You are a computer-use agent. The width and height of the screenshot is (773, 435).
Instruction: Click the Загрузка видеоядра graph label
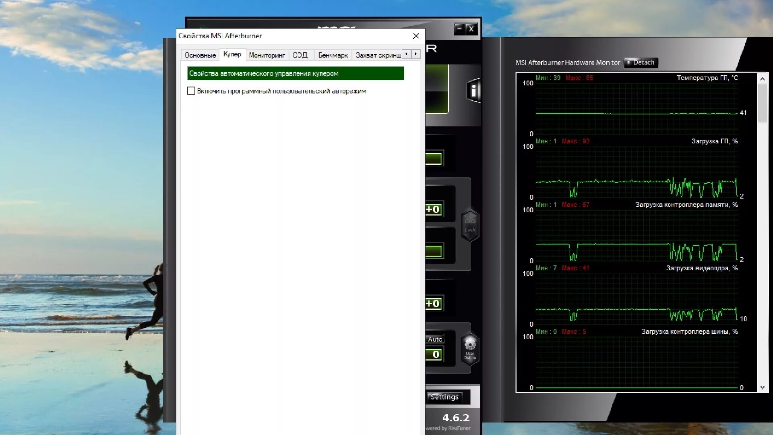702,268
